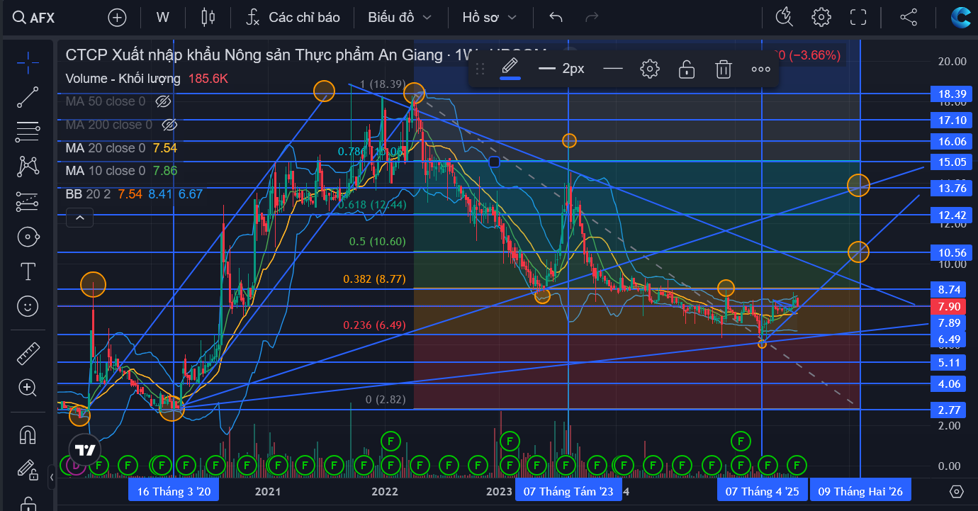Grab the floating toolbar drag handle

(480, 69)
